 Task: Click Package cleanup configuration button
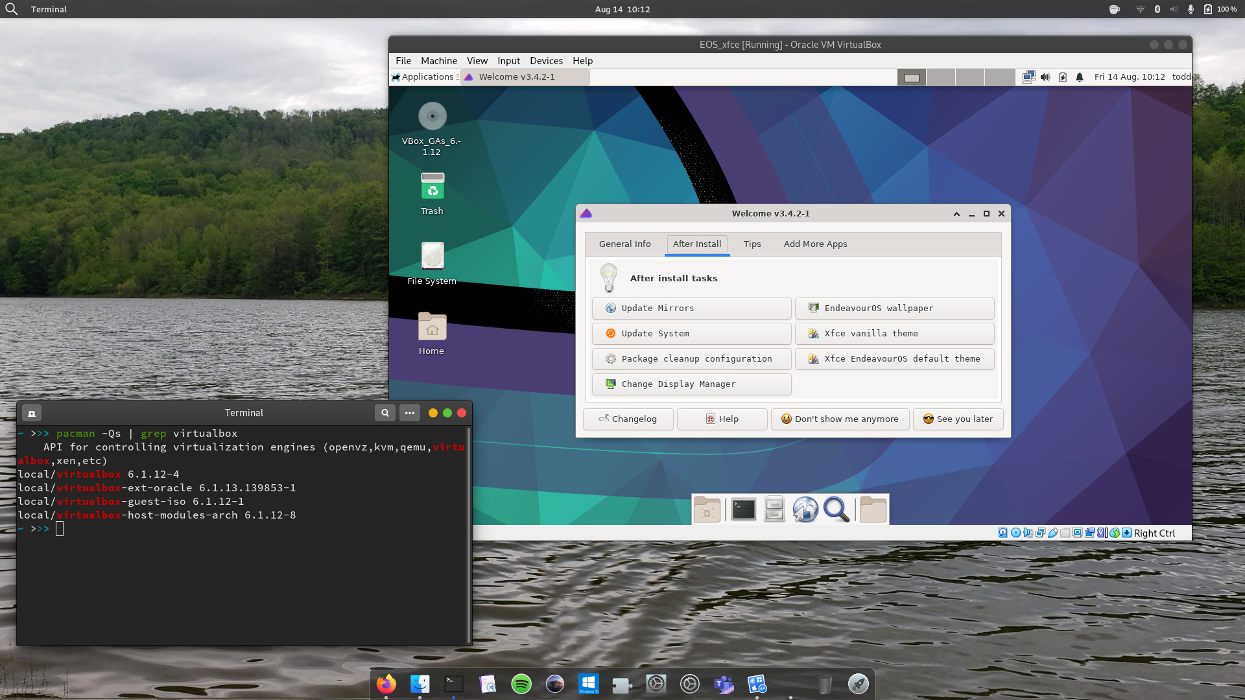[x=691, y=359]
